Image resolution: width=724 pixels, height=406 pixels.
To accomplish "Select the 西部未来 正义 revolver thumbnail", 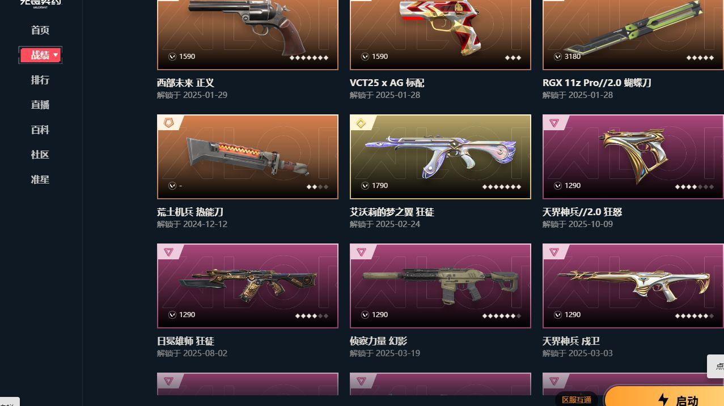I will pos(248,35).
